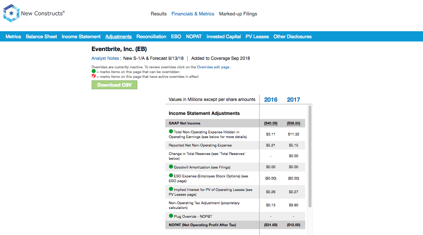Click the New Constructs hexagon logo

click(11, 13)
